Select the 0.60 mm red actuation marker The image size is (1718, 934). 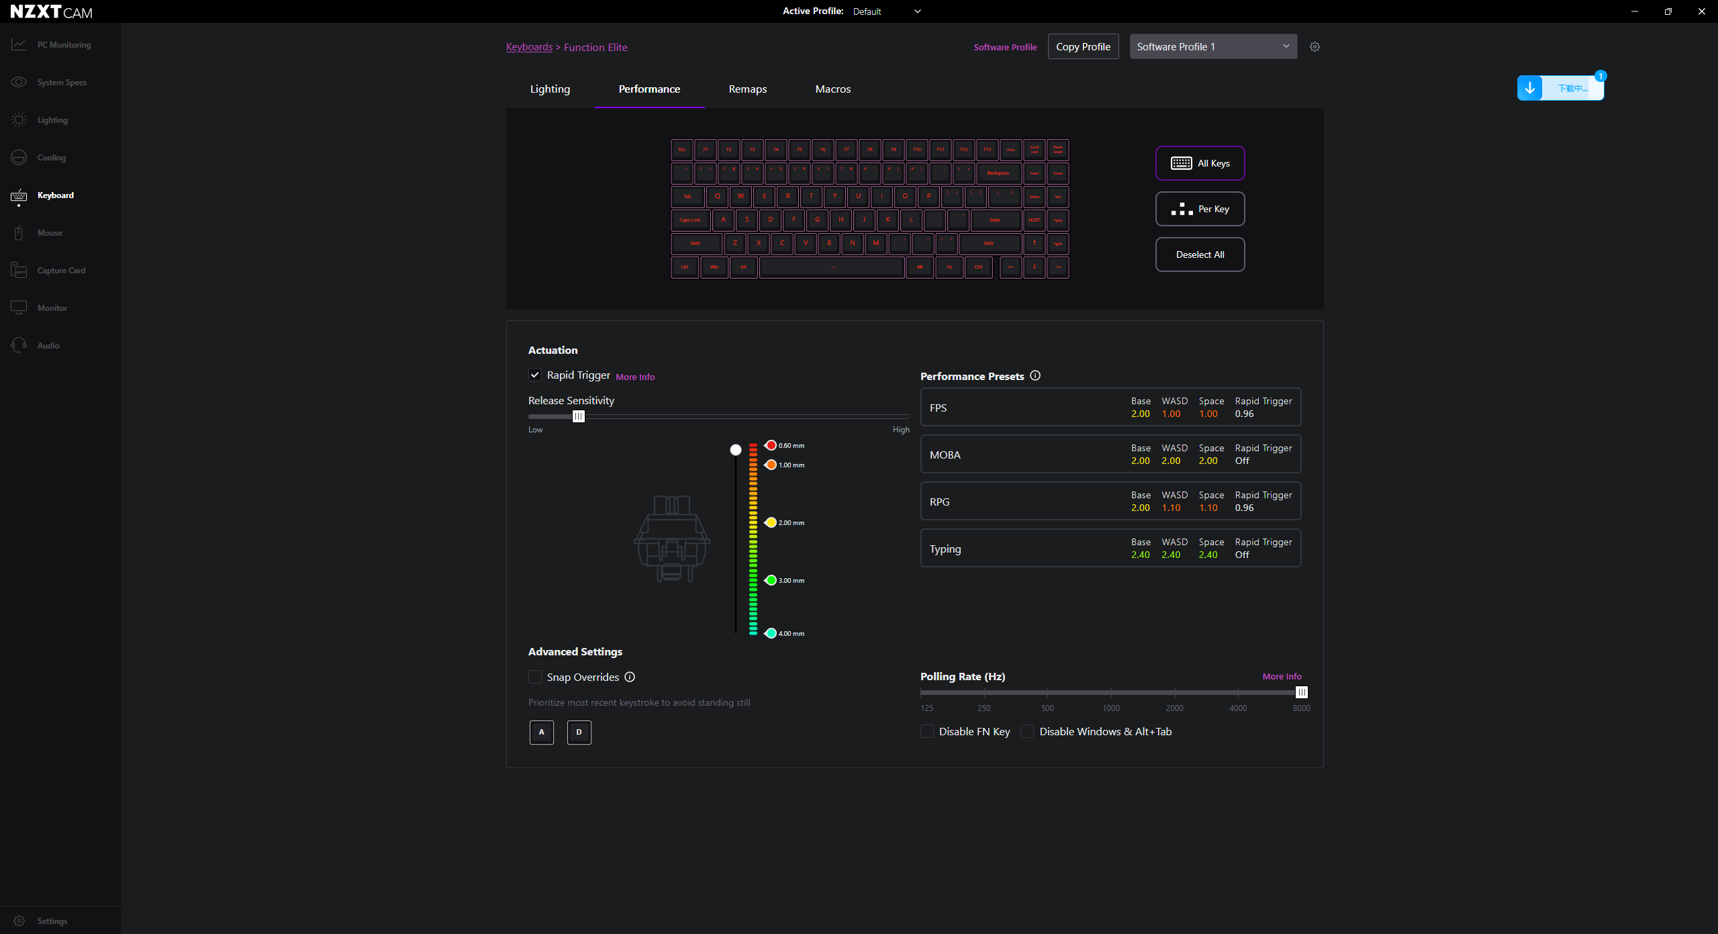[771, 445]
